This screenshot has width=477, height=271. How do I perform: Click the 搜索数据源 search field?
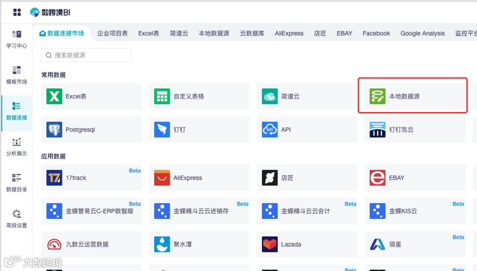[x=86, y=55]
